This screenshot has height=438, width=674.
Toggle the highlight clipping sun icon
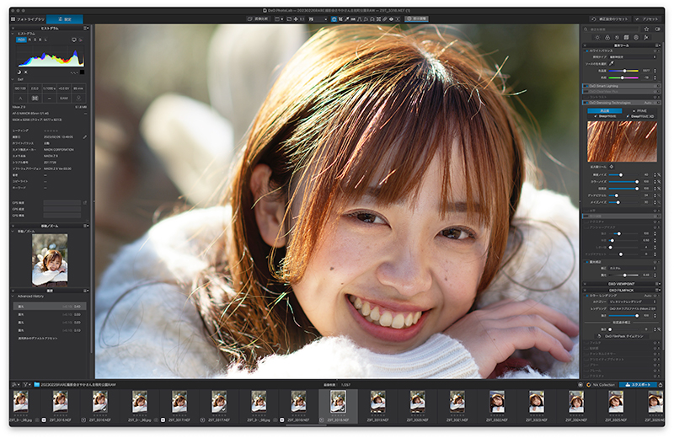(x=25, y=72)
